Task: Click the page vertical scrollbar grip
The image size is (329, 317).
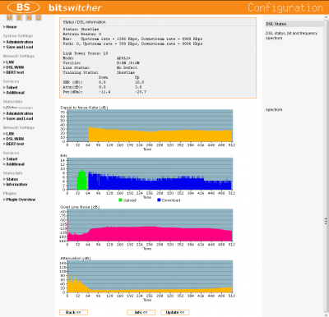Action: 326,220
